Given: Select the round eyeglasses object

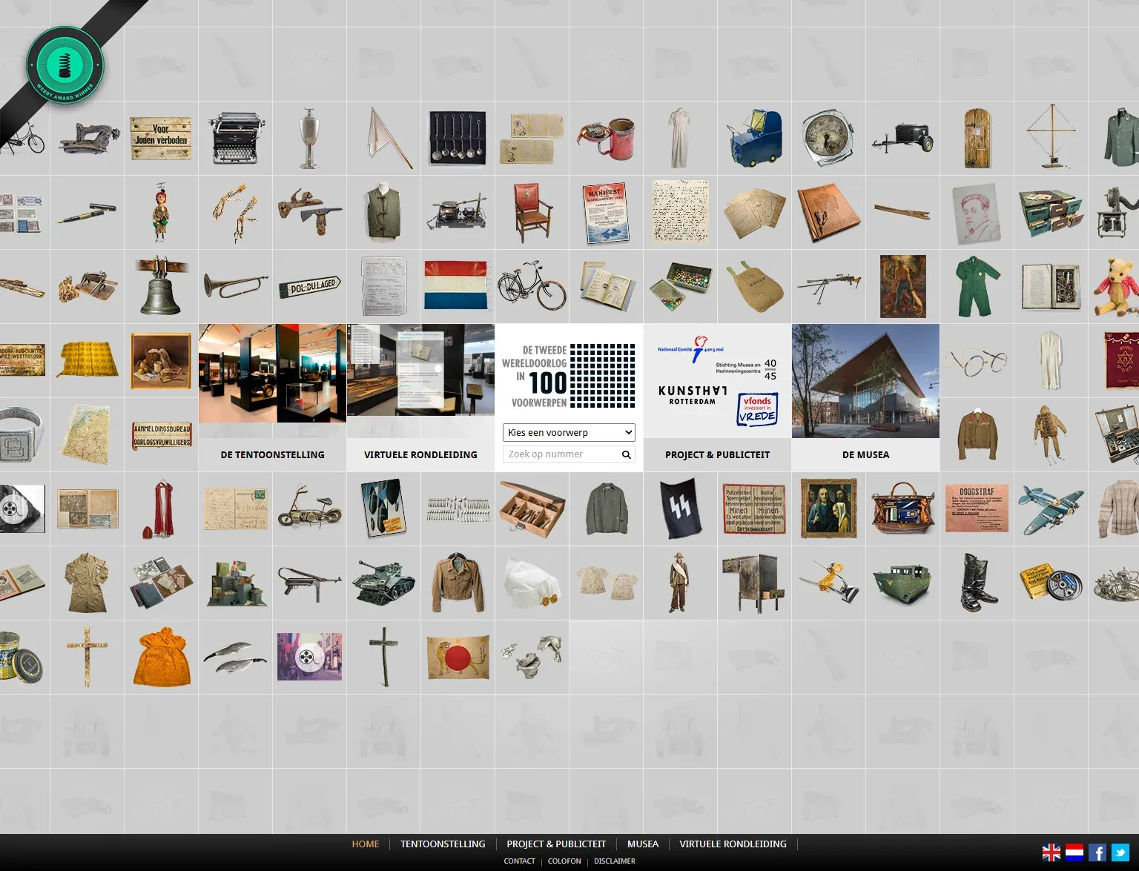Looking at the screenshot, I should [975, 362].
